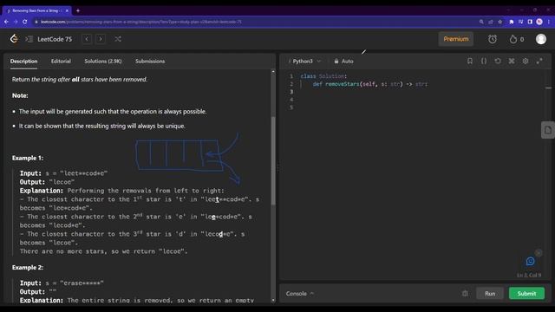
Task: Open the problem list sidebar icon
Action: click(x=29, y=39)
